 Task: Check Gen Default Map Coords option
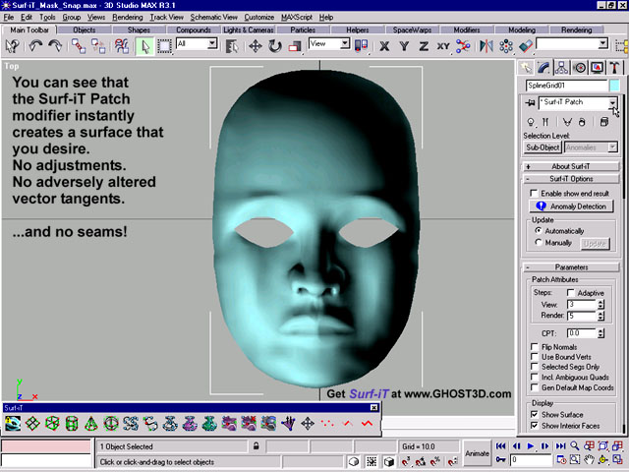534,387
